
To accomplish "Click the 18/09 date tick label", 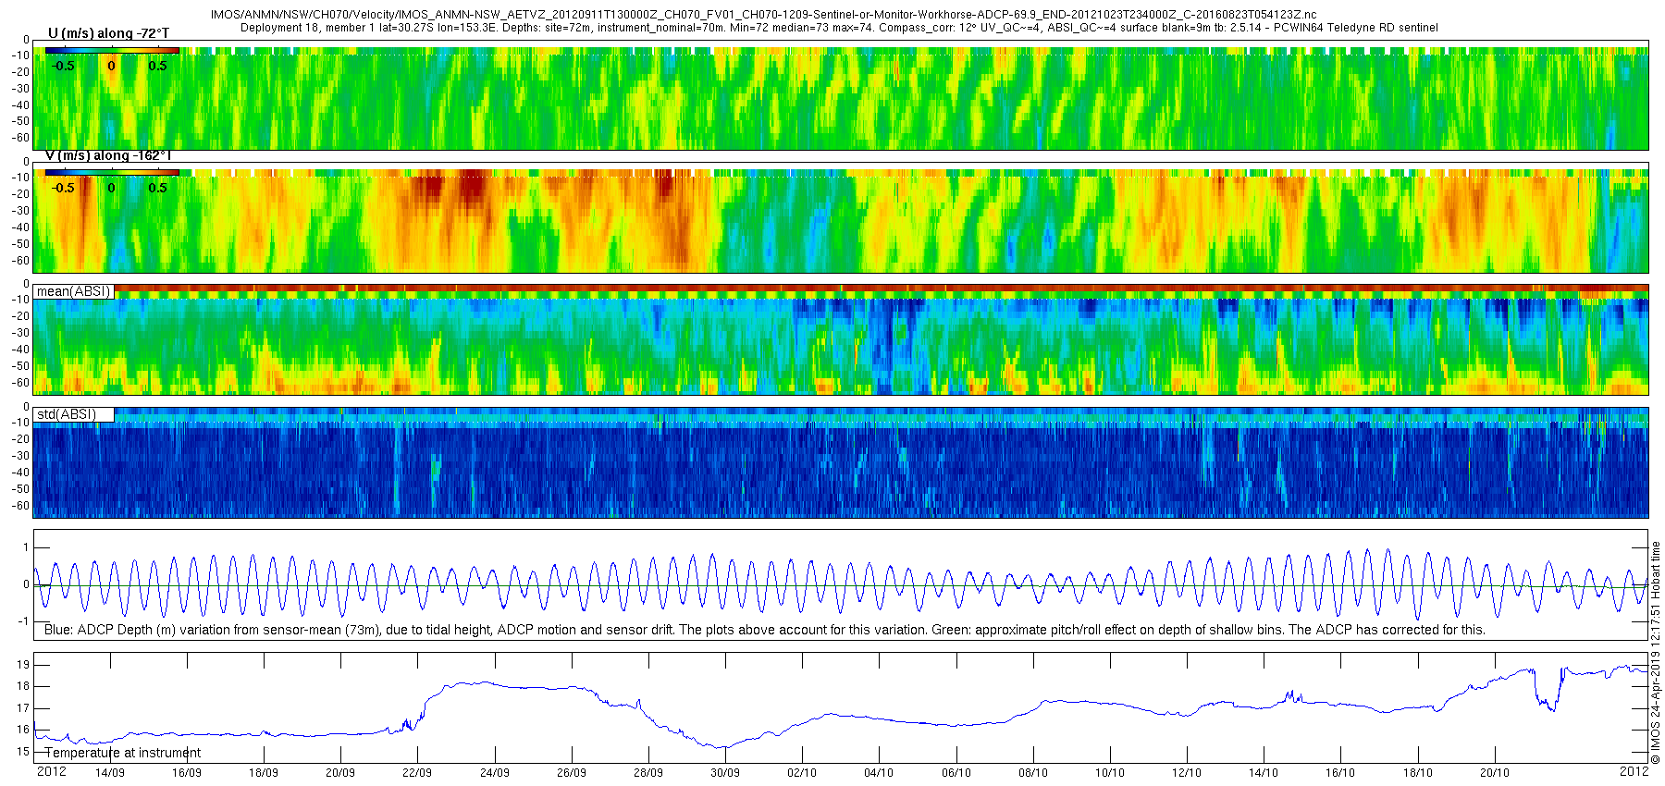I will (x=264, y=773).
